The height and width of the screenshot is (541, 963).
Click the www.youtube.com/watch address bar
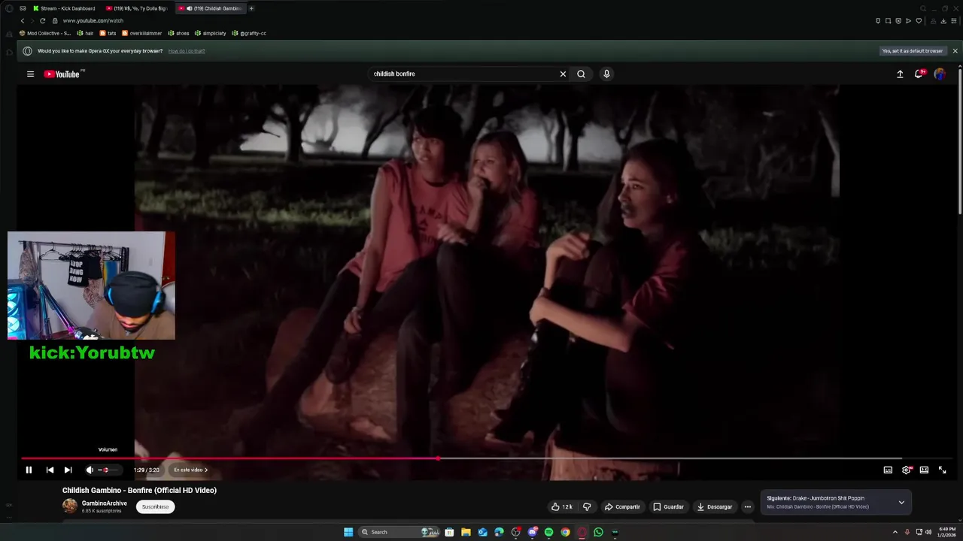pyautogui.click(x=93, y=20)
